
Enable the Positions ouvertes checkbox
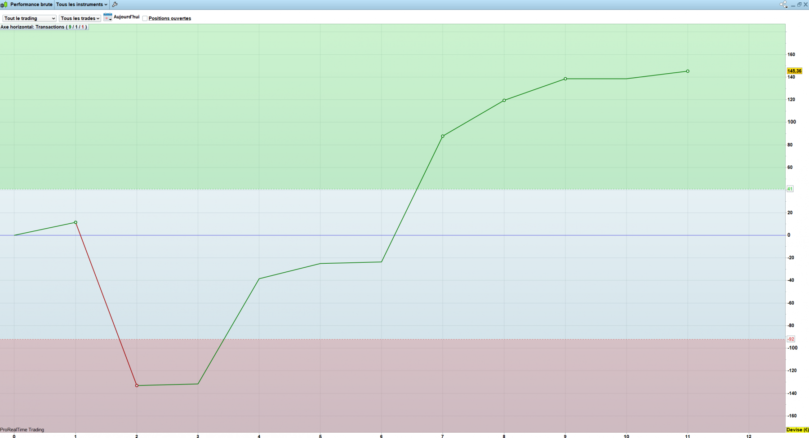pos(145,18)
